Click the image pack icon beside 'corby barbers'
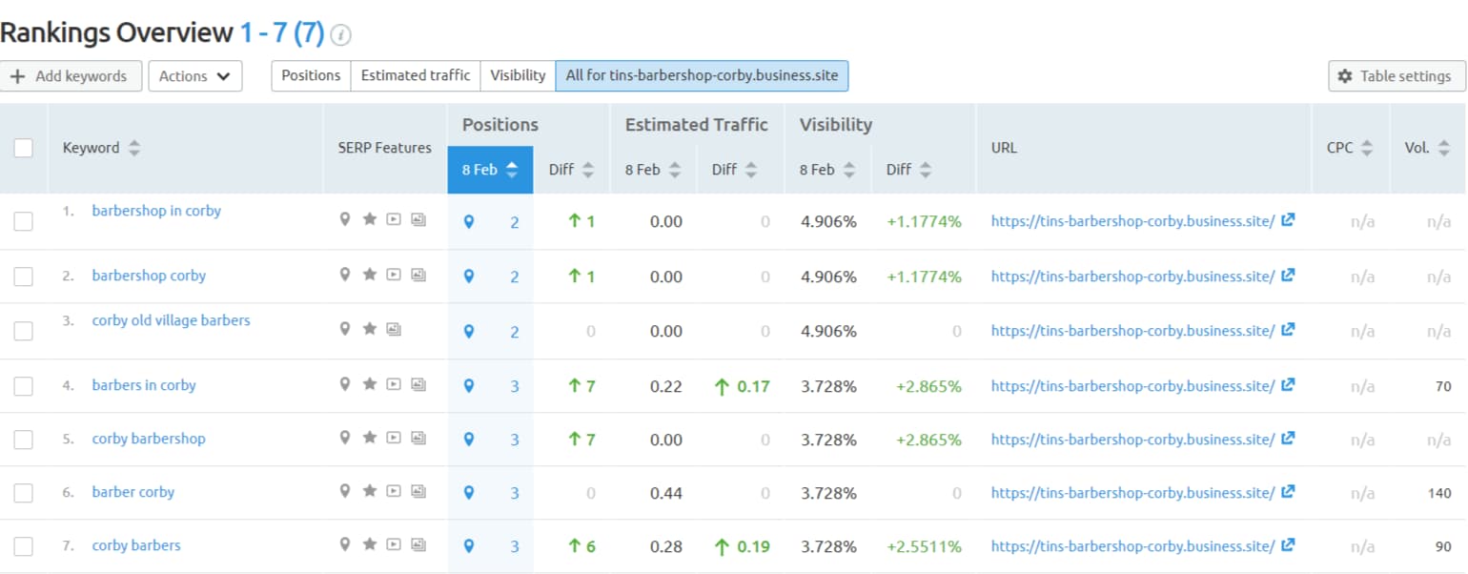This screenshot has height=574, width=1468. [x=418, y=544]
